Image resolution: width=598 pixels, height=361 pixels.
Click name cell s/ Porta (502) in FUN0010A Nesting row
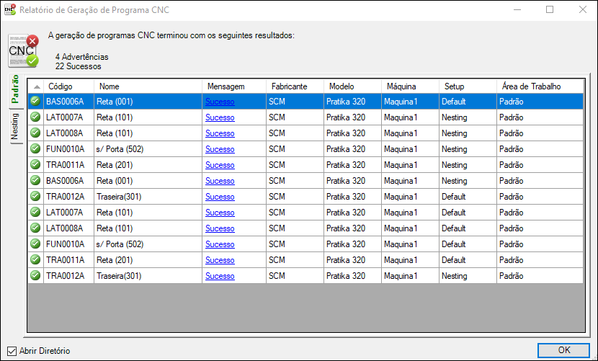(x=148, y=149)
